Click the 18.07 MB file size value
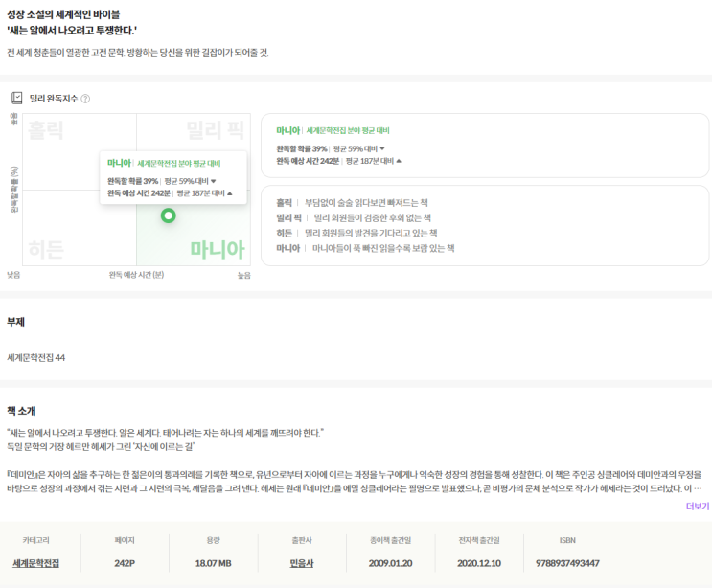The height and width of the screenshot is (588, 712). pyautogui.click(x=213, y=563)
